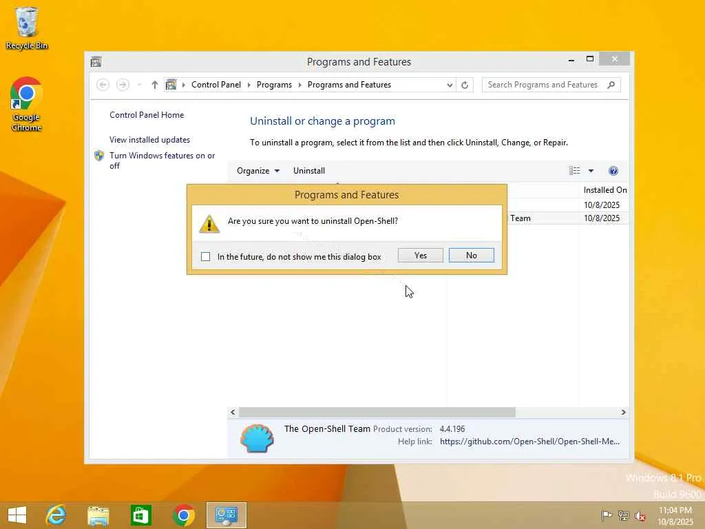The width and height of the screenshot is (705, 529).
Task: Expand breadcrumb arrow after Control Panel
Action: coord(249,85)
